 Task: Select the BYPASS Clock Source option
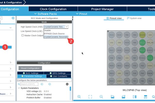point(54,34)
